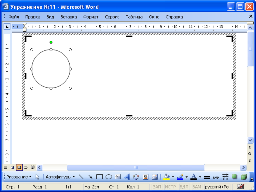Select the Line drawing tool
The width and height of the screenshot is (256, 192).
click(x=81, y=177)
